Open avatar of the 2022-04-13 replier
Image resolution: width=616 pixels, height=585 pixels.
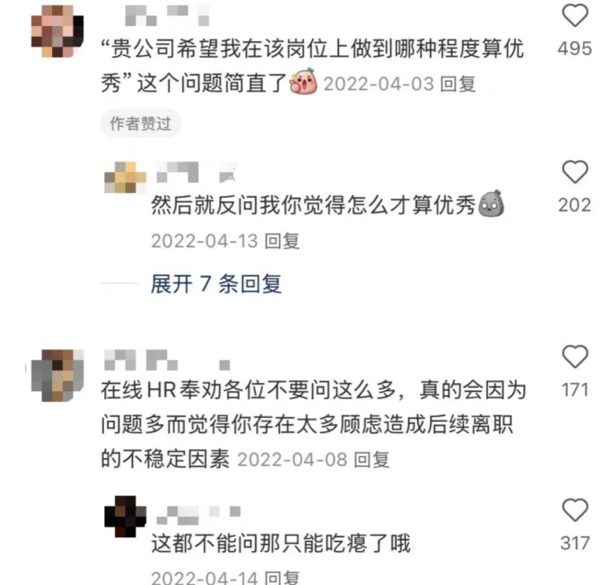pos(125,177)
